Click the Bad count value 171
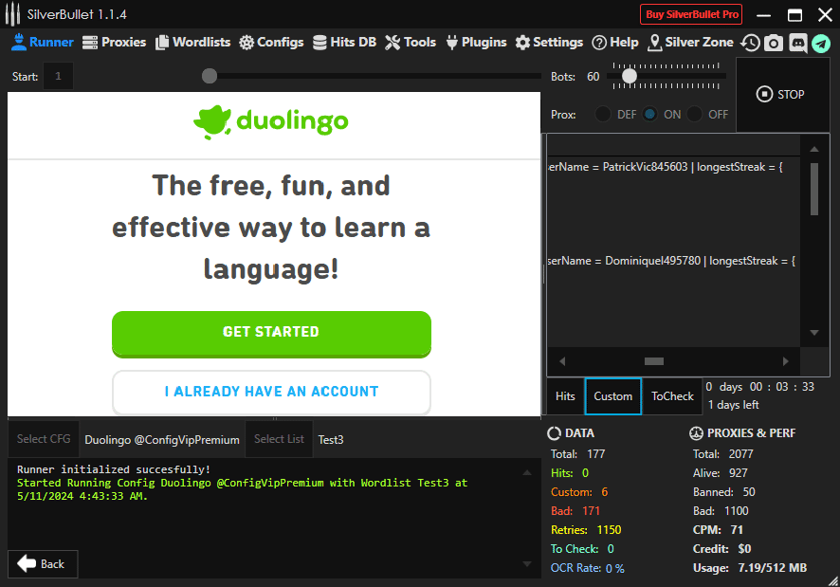The height and width of the screenshot is (587, 840). pyautogui.click(x=591, y=511)
